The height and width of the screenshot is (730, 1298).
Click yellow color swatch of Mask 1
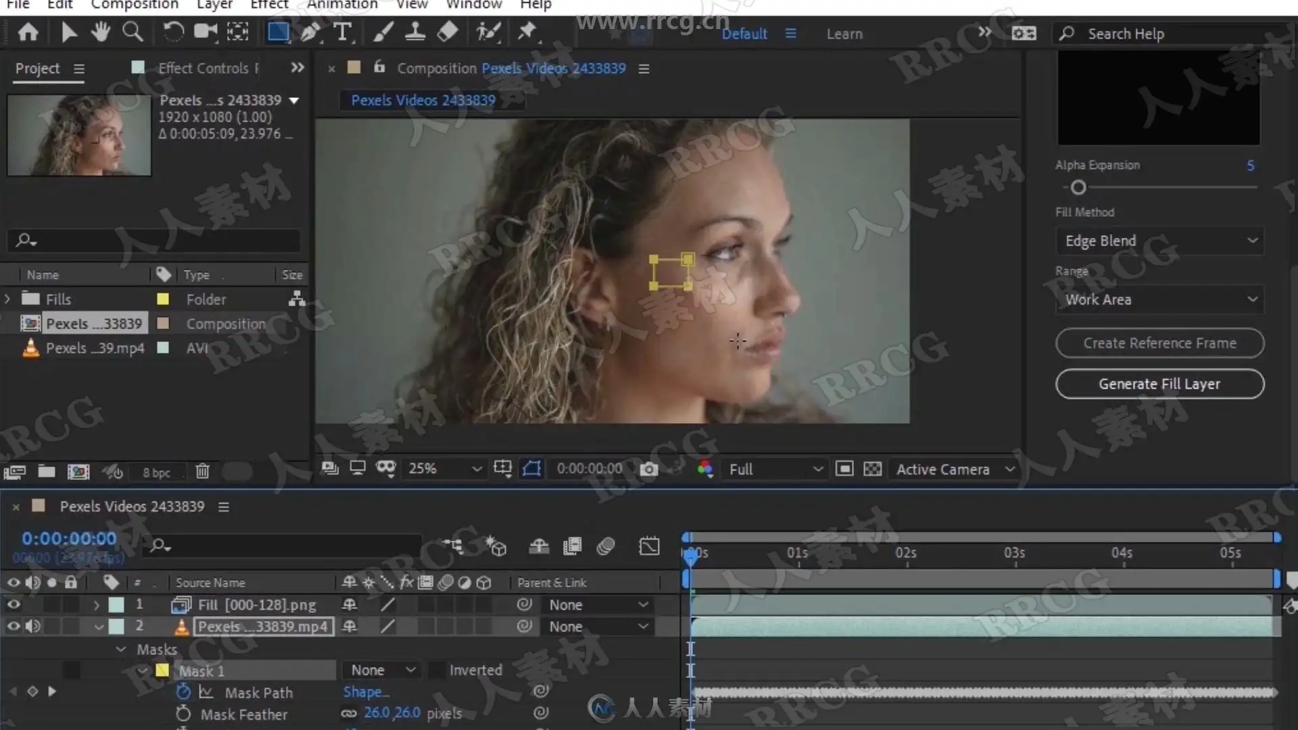162,670
